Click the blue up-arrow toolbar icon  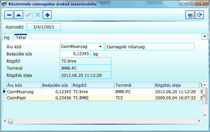tap(18, 15)
